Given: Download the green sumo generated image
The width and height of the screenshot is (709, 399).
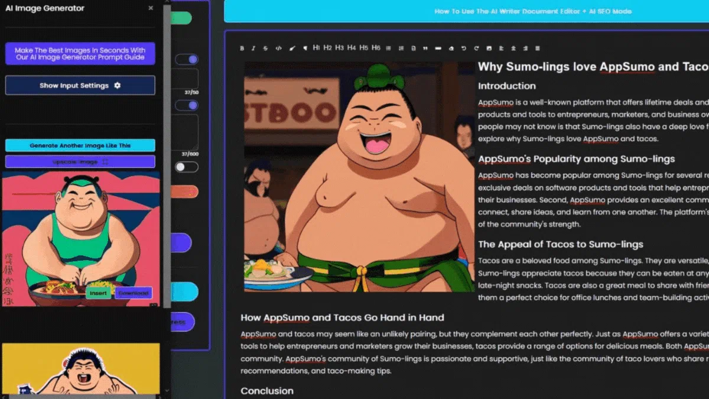Looking at the screenshot, I should pyautogui.click(x=133, y=293).
